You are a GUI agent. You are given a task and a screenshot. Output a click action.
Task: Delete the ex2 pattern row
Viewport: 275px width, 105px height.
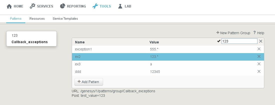coord(259,57)
